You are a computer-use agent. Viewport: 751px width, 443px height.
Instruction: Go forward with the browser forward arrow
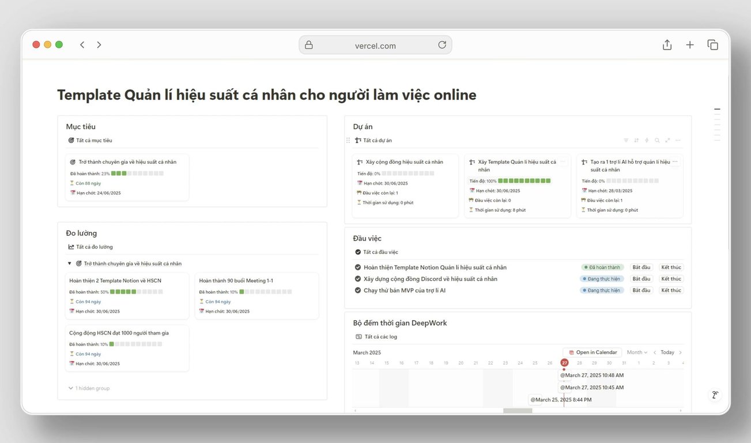click(x=99, y=45)
